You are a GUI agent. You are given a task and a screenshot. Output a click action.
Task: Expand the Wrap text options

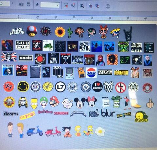(82, 6)
